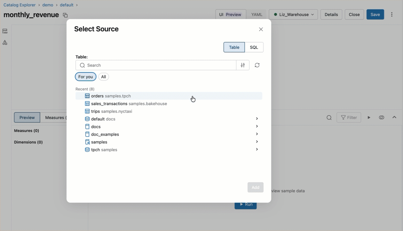Screen dimensions: 403x231
Task: Click the copy name icon next to monthly_revenue
Action: click(x=65, y=15)
